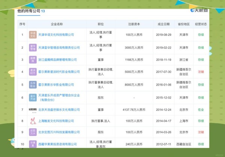
Task: Click the 经营状态 column header
Action: 201,24
